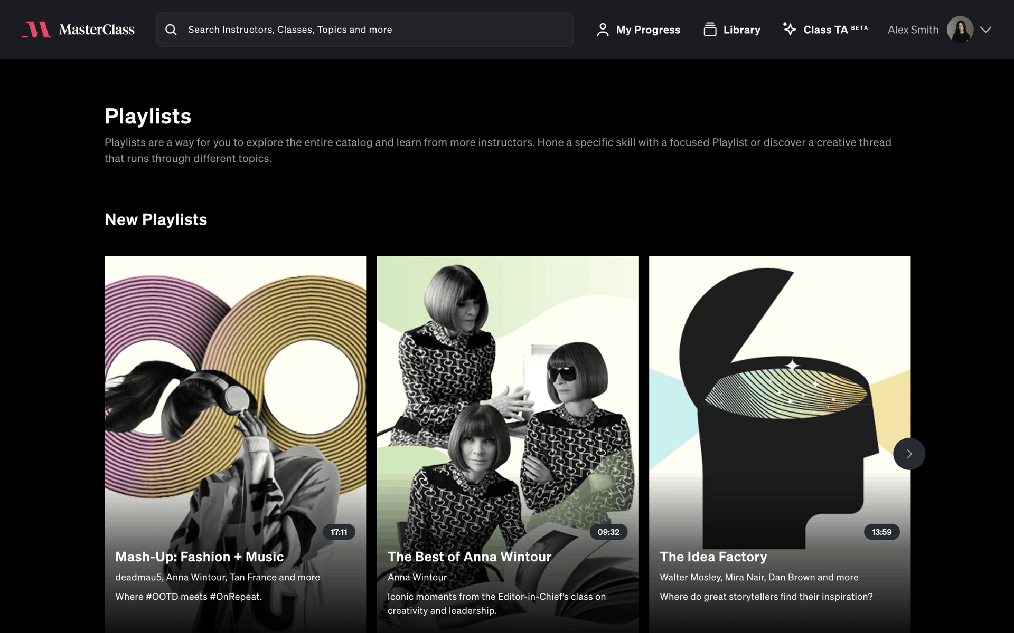Click 'Where do great storytellers find their inspiration?'
The image size is (1014, 633).
766,597
